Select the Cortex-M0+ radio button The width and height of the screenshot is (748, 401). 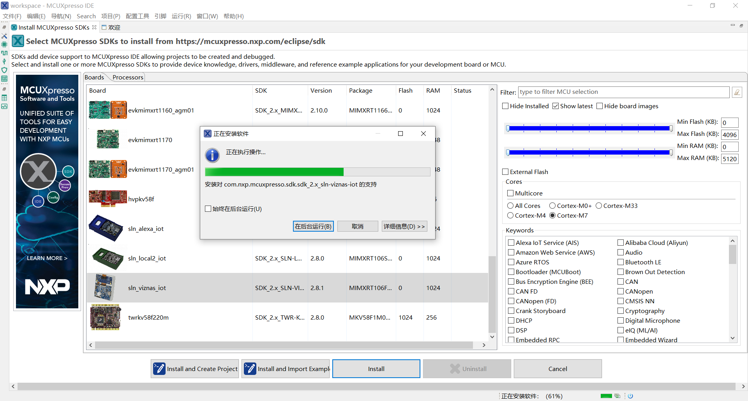(552, 206)
